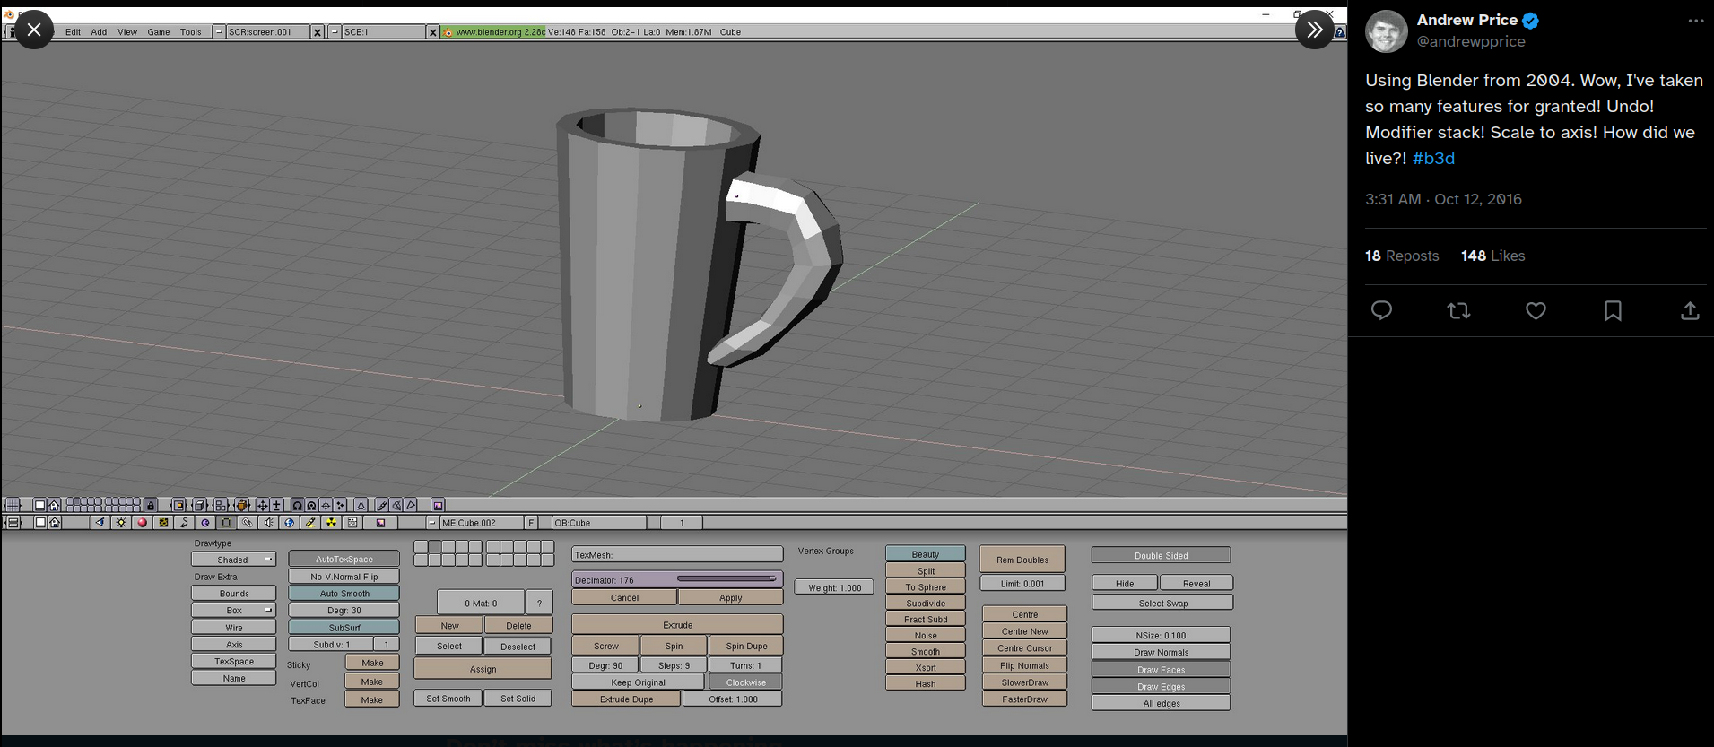The width and height of the screenshot is (1714, 747).
Task: Expand the Box bounds type dropdown
Action: tap(233, 611)
